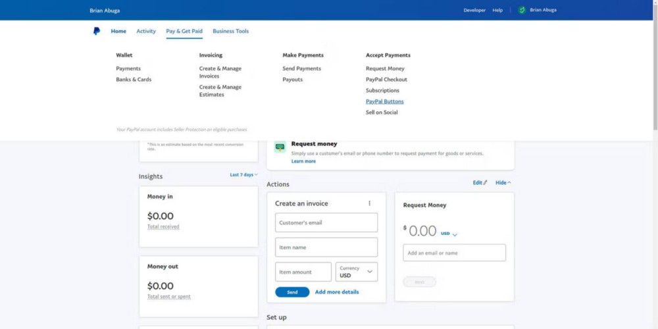This screenshot has width=658, height=329.
Task: Click the PayPal Buttons link
Action: [385, 101]
